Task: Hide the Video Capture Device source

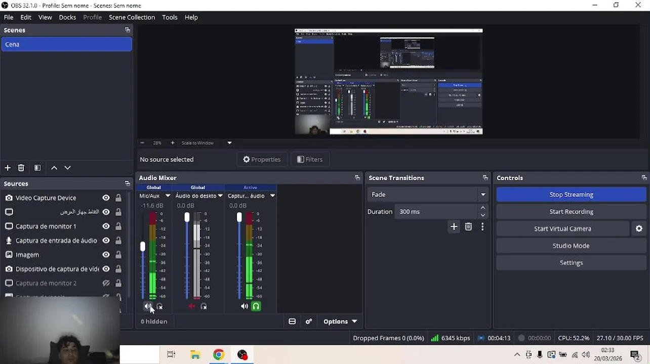Action: click(106, 198)
